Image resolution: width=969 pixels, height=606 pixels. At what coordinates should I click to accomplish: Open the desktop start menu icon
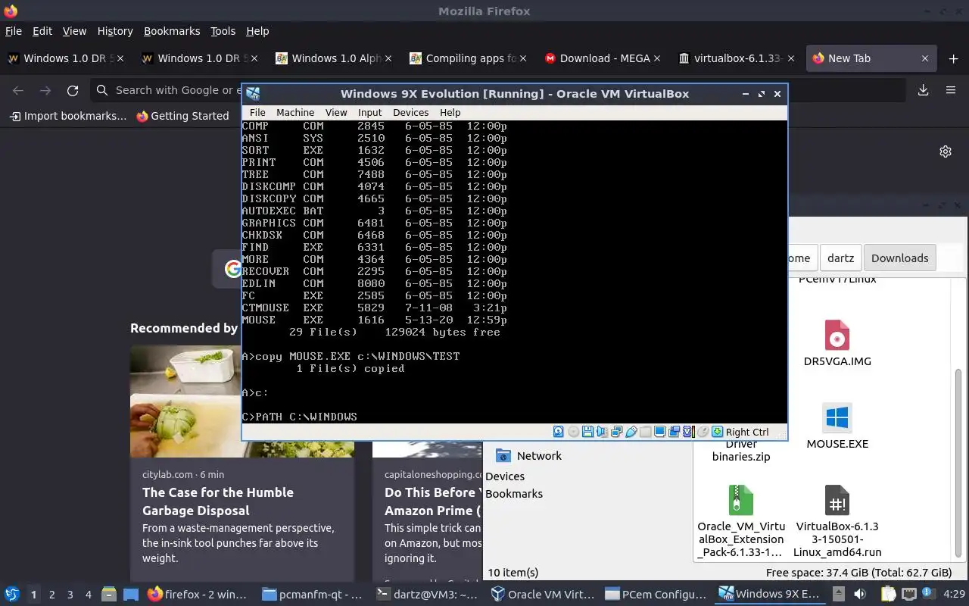pyautogui.click(x=12, y=595)
